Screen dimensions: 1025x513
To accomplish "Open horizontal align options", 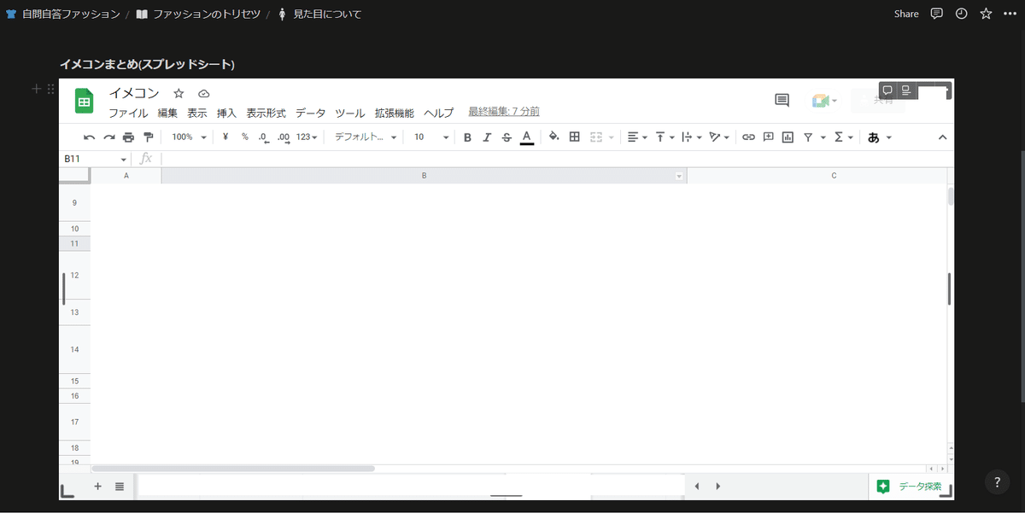I will click(637, 137).
